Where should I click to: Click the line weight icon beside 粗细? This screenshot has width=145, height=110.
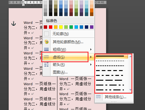pyautogui.click(x=47, y=49)
